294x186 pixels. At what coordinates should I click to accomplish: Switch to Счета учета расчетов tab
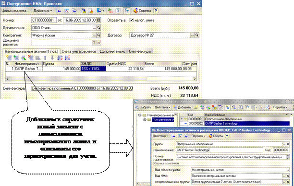point(79,51)
